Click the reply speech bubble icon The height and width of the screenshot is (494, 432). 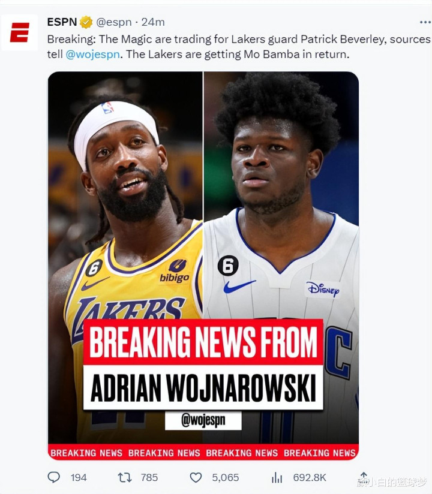53,477
